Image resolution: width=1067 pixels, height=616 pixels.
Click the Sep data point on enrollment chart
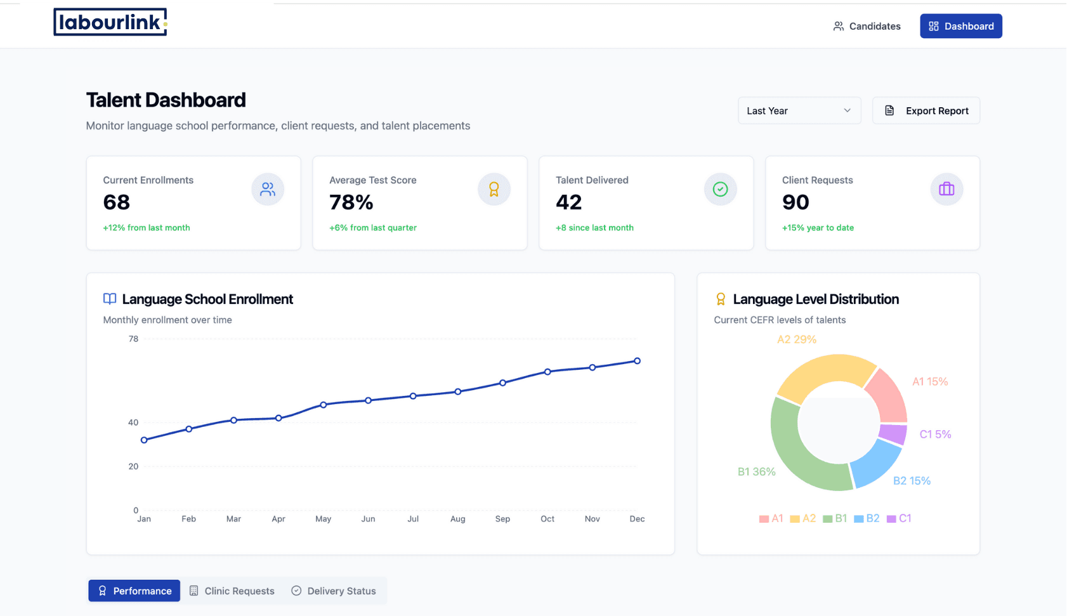click(x=502, y=383)
